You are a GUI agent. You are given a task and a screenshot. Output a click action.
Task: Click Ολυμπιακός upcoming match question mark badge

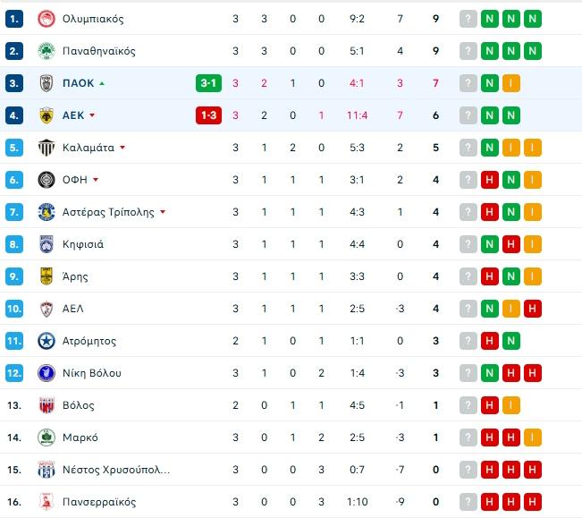point(468,19)
